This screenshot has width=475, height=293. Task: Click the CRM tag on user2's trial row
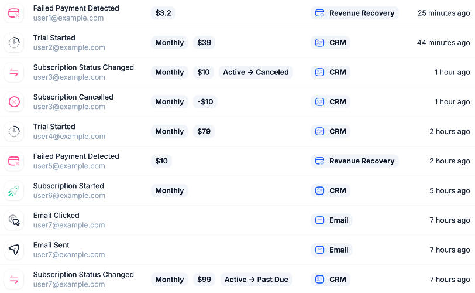[331, 43]
